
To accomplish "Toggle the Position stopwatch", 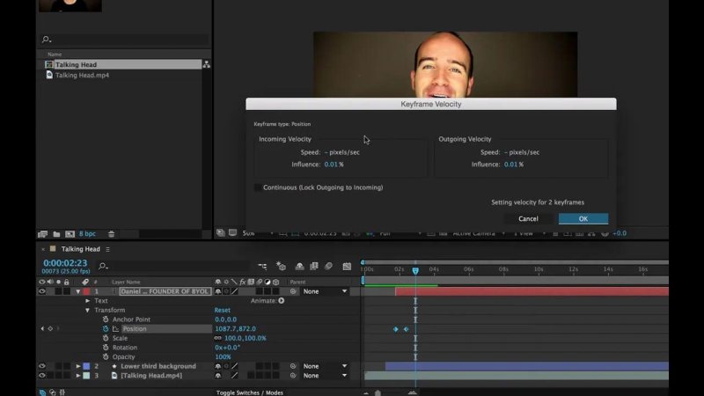I will click(x=106, y=328).
